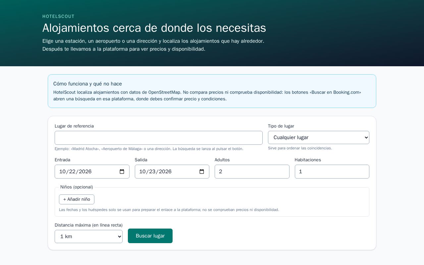Click the Distancia máxima (en línea recta) label

[88, 225]
